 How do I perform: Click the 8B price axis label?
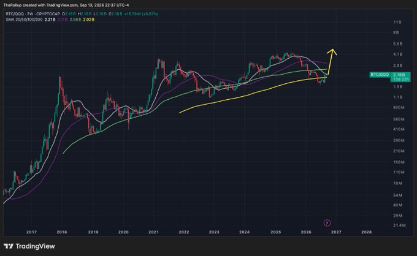coord(396,32)
